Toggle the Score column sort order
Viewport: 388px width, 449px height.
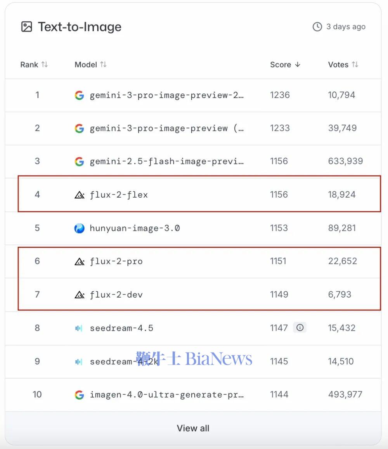click(285, 65)
